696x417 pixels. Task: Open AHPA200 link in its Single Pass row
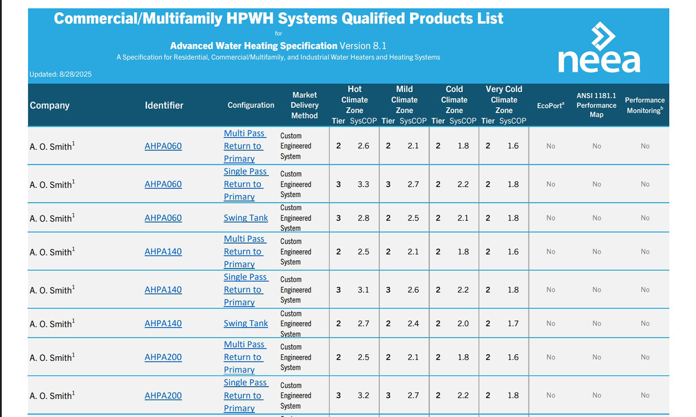[163, 395]
